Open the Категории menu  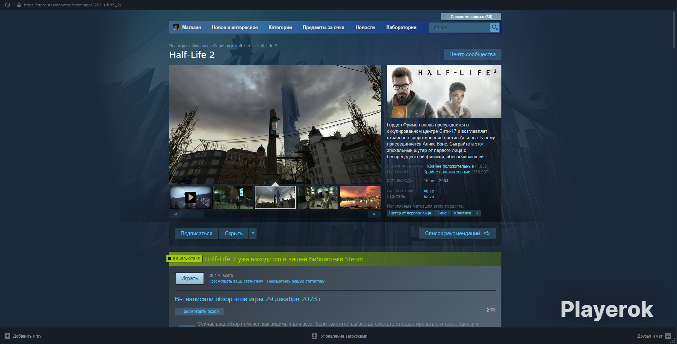tap(280, 27)
